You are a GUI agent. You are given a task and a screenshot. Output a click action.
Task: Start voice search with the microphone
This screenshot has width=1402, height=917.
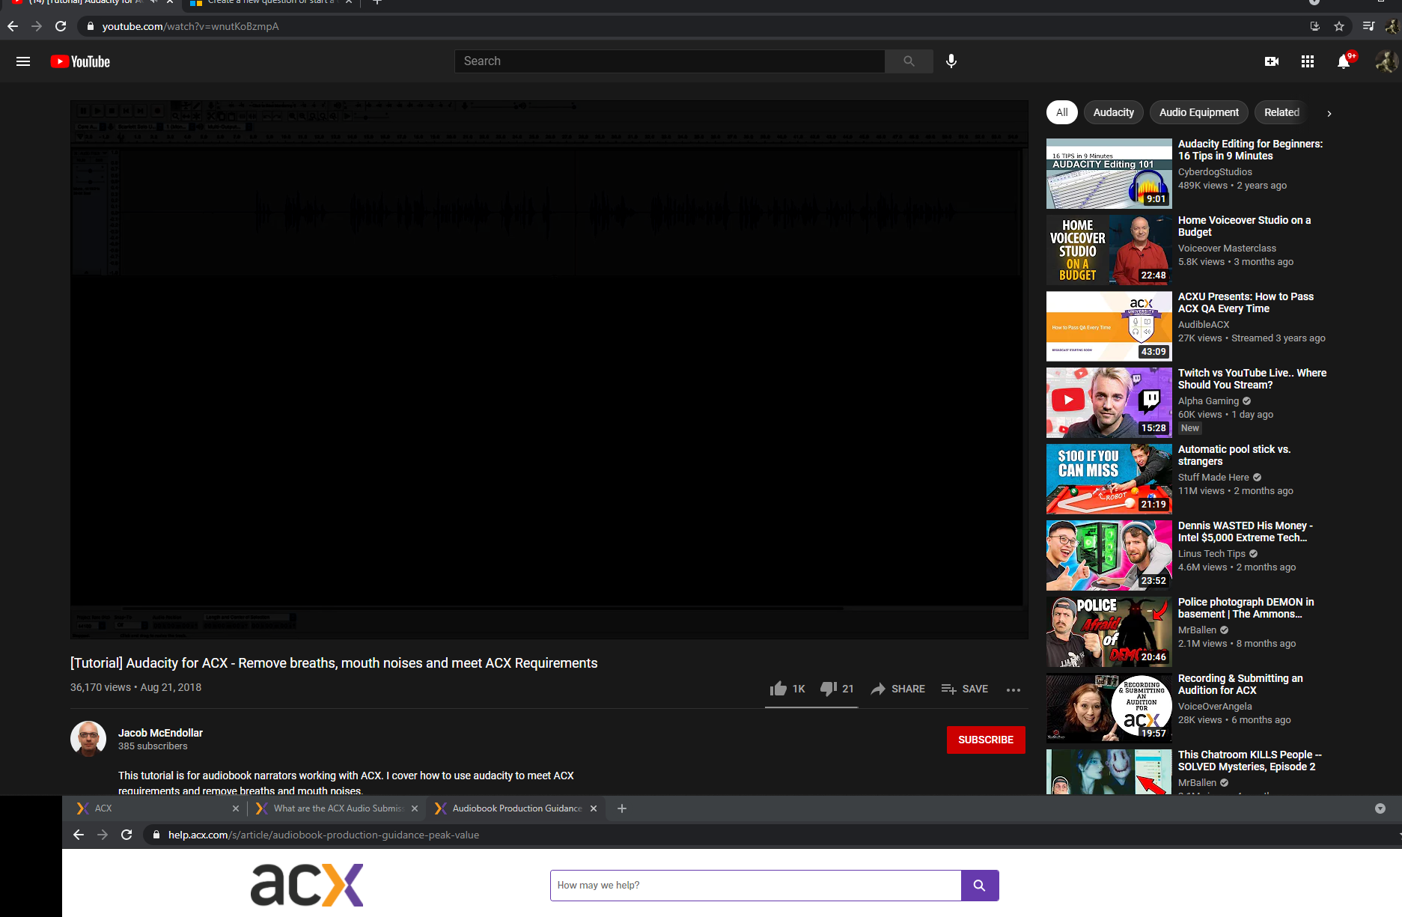pos(951,61)
